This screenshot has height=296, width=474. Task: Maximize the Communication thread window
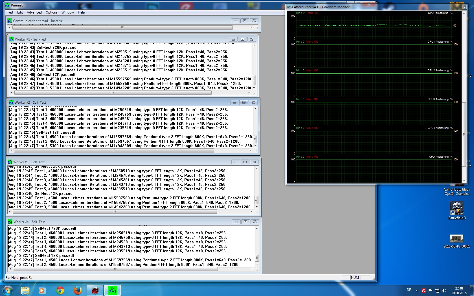[x=245, y=21]
